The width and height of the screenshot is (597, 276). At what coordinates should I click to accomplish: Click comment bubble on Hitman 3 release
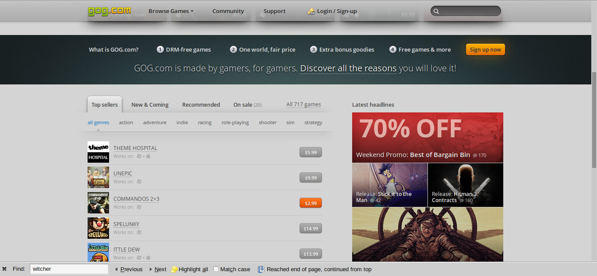coord(461,200)
